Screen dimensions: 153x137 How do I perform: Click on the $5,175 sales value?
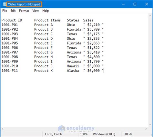[93, 34]
